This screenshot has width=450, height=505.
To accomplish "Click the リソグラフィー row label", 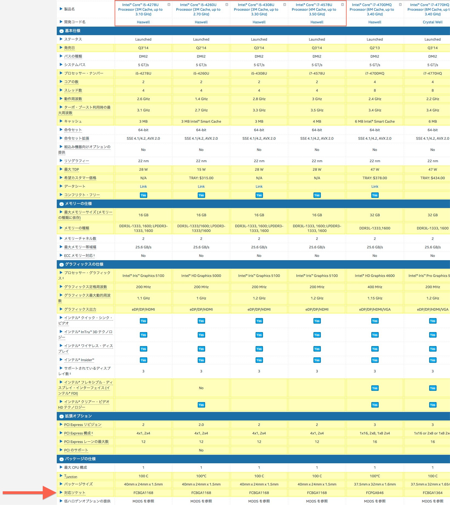I will tap(77, 161).
